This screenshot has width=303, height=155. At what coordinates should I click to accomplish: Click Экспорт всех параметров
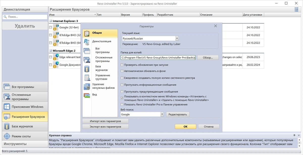106,126
